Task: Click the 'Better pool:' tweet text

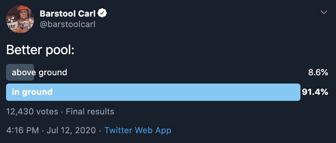Action: [40, 50]
